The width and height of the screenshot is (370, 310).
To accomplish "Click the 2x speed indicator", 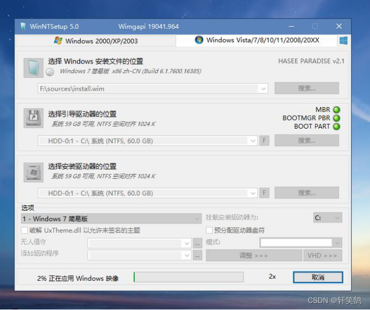I will 272,276.
